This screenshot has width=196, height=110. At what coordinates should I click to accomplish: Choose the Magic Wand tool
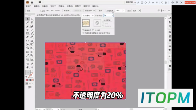pos(27,22)
